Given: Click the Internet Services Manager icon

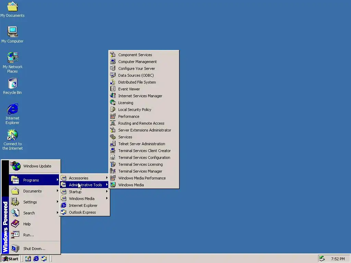Looking at the screenshot, I should 113,96.
